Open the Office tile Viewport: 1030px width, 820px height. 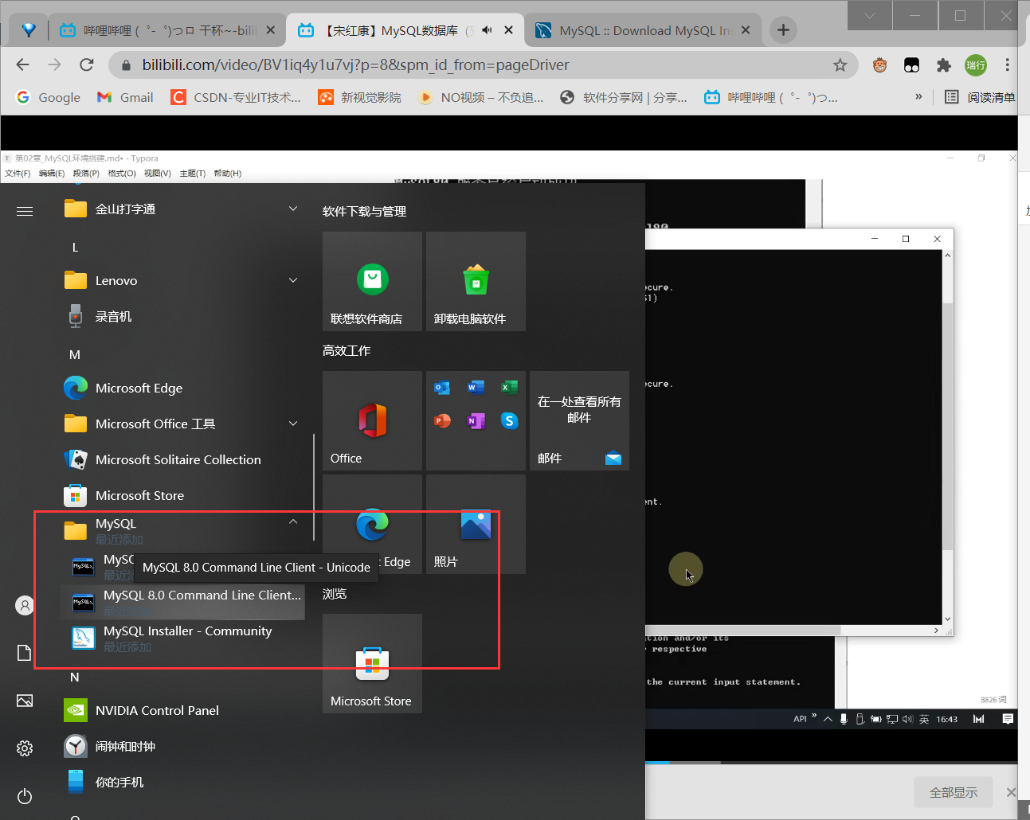pos(372,420)
